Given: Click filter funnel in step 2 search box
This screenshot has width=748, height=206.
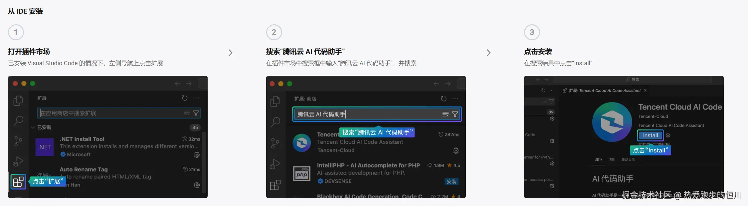Looking at the screenshot, I should click(455, 114).
